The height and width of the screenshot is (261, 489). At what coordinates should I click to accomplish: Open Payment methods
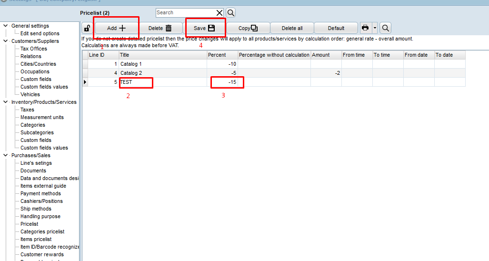point(40,194)
